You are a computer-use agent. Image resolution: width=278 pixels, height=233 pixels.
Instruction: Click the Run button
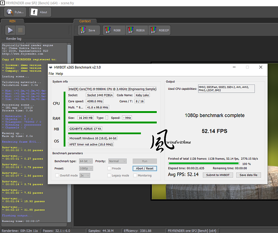145,161
